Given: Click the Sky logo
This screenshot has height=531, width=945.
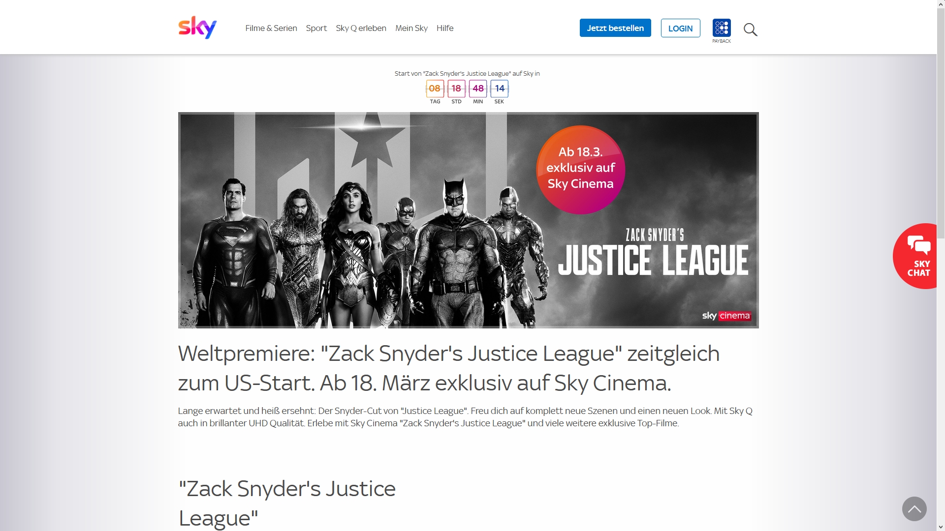Looking at the screenshot, I should 197,28.
